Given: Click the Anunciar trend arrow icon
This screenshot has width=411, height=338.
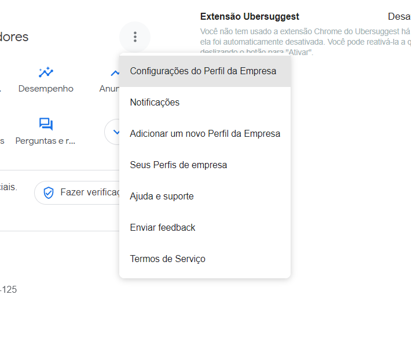Looking at the screenshot, I should coord(115,72).
